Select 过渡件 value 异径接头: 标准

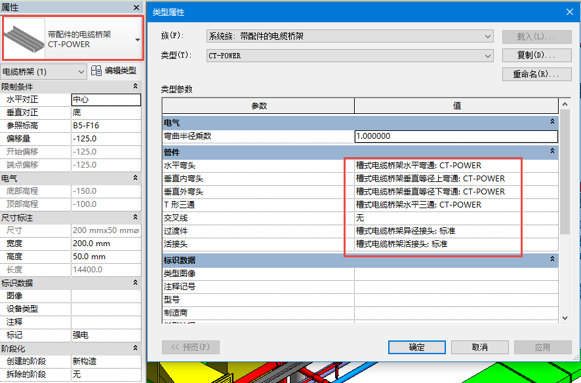pos(456,231)
